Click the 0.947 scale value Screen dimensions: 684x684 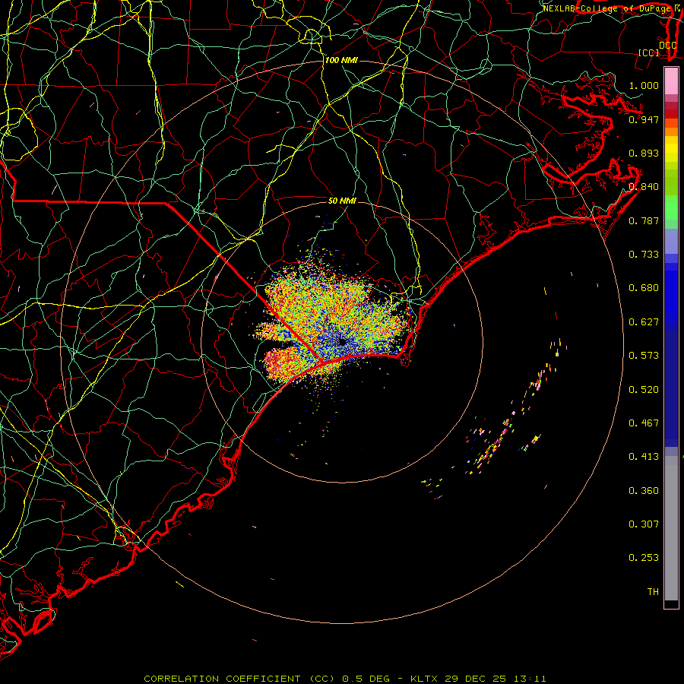click(x=644, y=119)
